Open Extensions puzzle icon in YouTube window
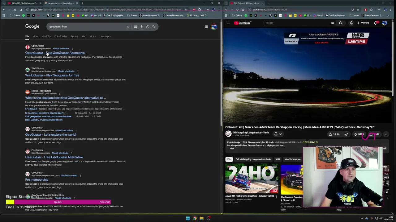The height and width of the screenshot is (222, 396). pos(371,10)
